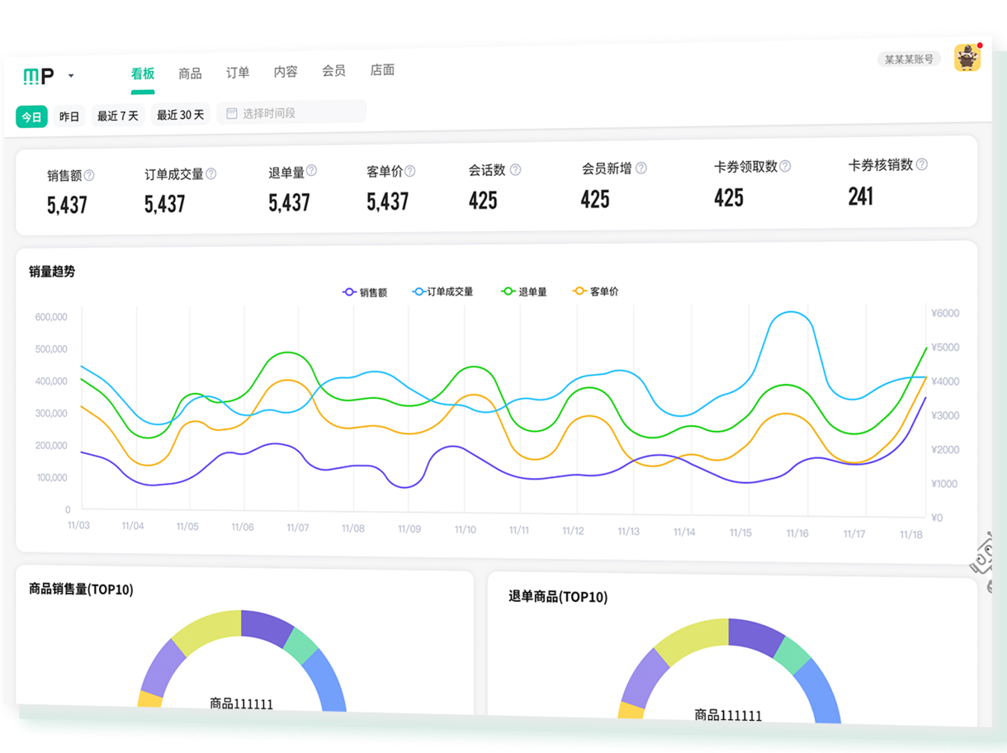Click the 商品销售量(TOP10) panel title
The image size is (1007, 753).
point(81,589)
